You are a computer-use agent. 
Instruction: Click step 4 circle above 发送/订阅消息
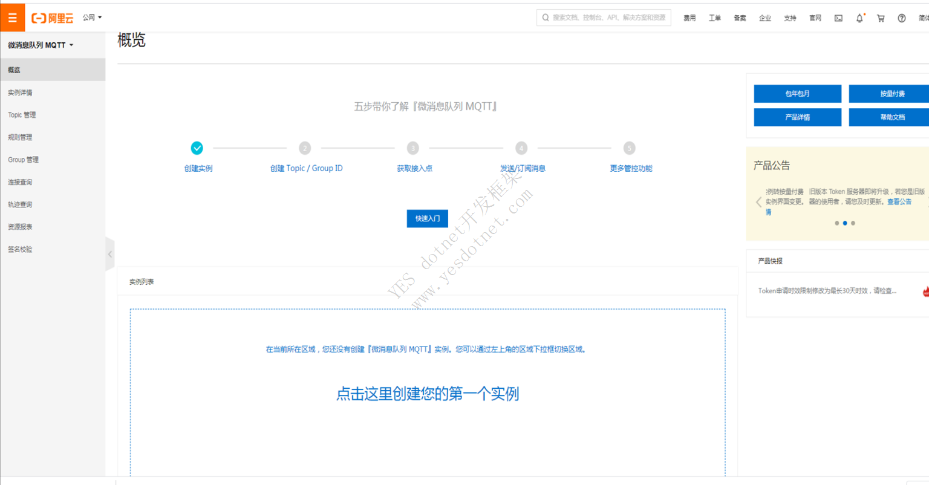pyautogui.click(x=521, y=148)
